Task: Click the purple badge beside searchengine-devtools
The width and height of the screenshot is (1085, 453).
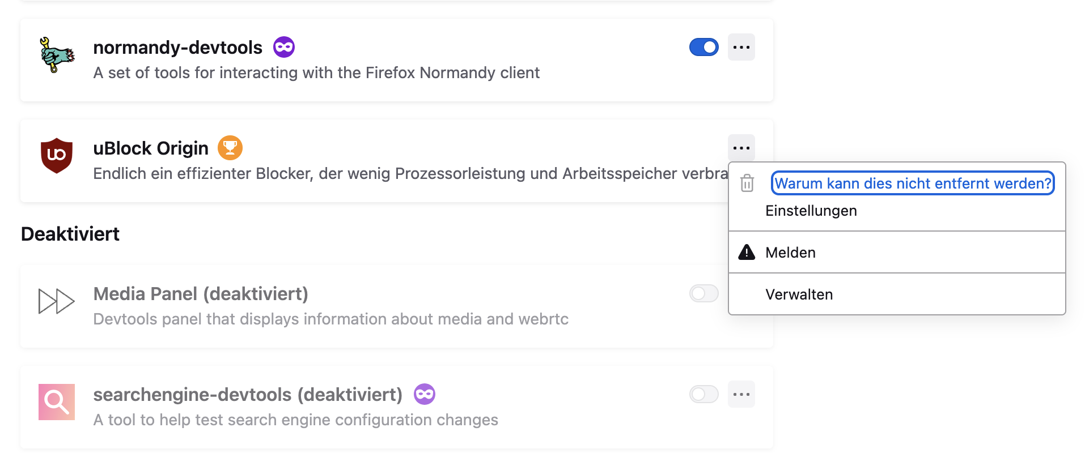Action: (x=425, y=394)
